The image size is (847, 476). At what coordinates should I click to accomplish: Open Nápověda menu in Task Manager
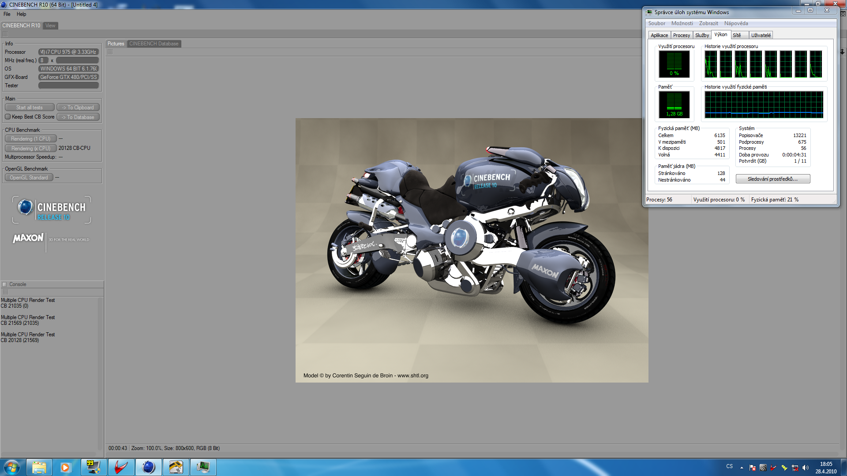(x=736, y=23)
